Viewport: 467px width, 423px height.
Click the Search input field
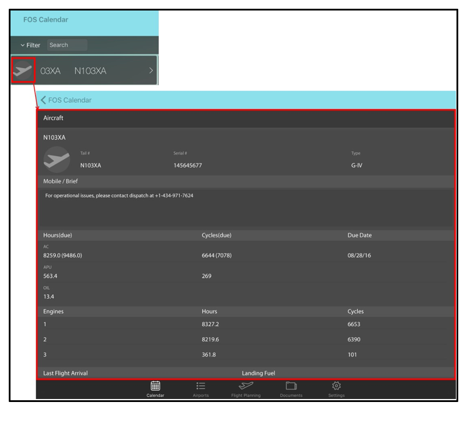coord(67,45)
